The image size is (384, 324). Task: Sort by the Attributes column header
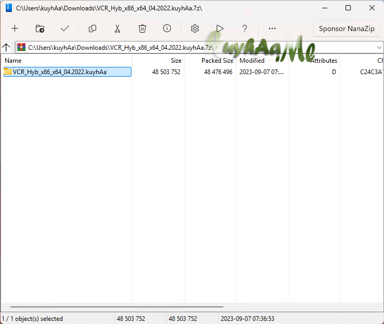coord(314,61)
